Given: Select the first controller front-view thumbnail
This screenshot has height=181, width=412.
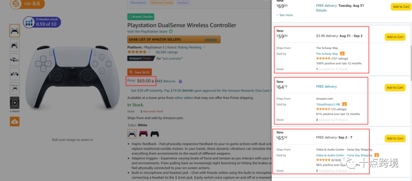Looking at the screenshot, I should [x=14, y=31].
